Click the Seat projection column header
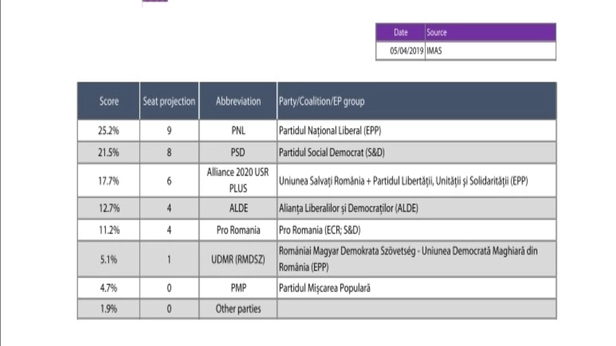 [x=169, y=101]
